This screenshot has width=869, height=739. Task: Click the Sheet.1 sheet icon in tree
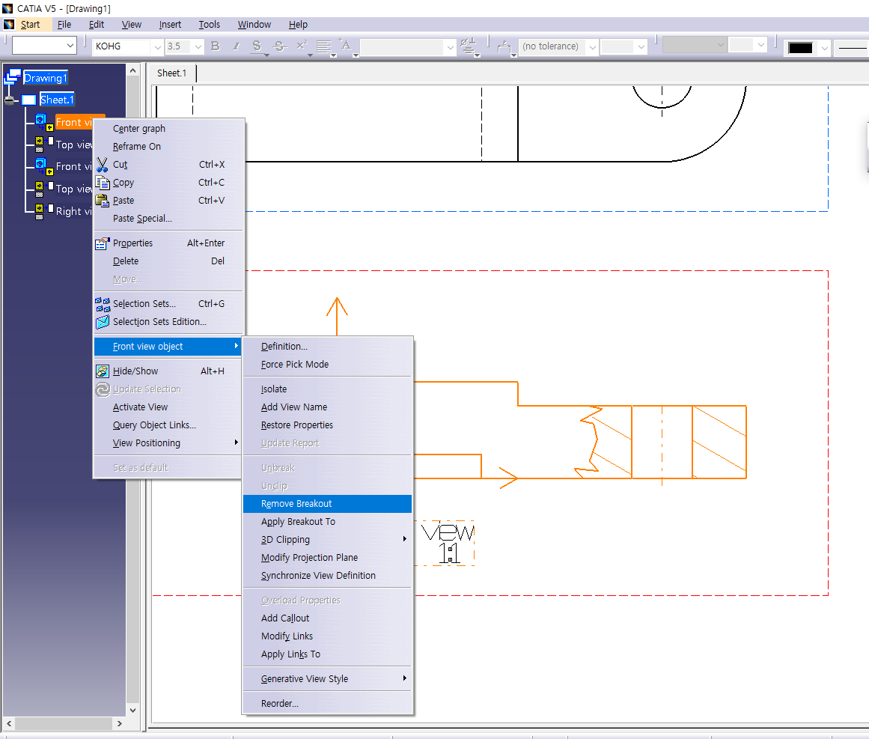(x=29, y=100)
